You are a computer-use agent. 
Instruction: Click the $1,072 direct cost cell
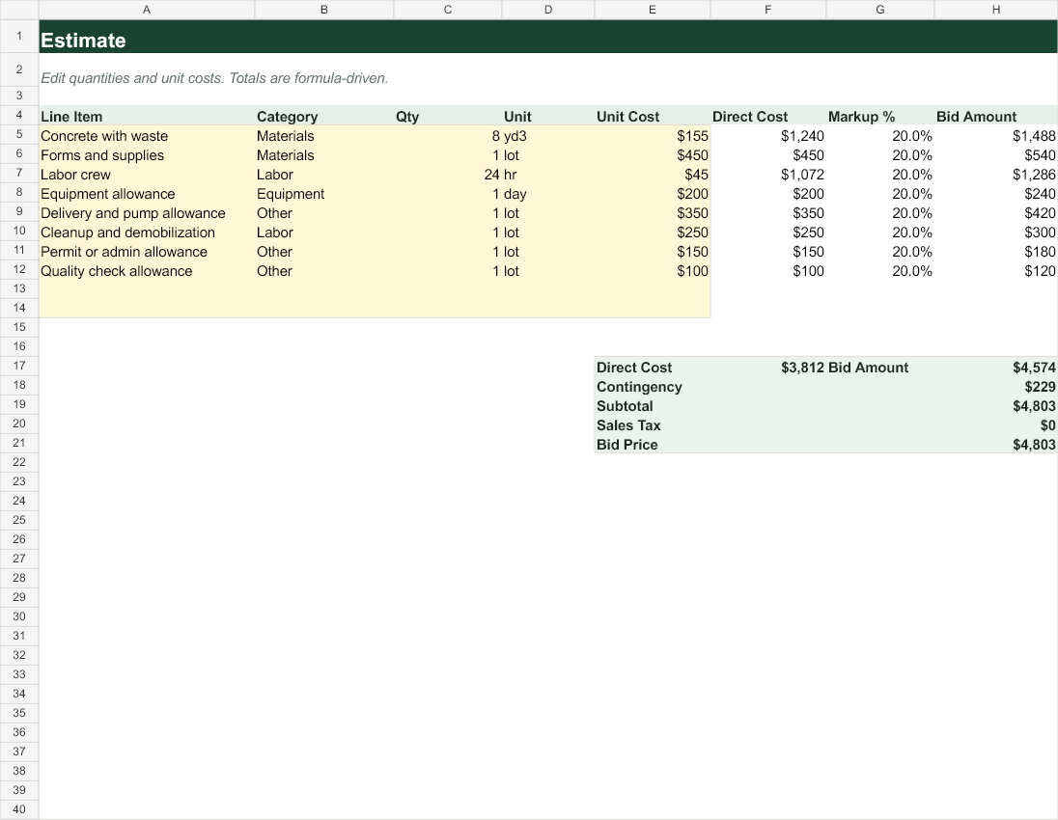pyautogui.click(x=767, y=174)
